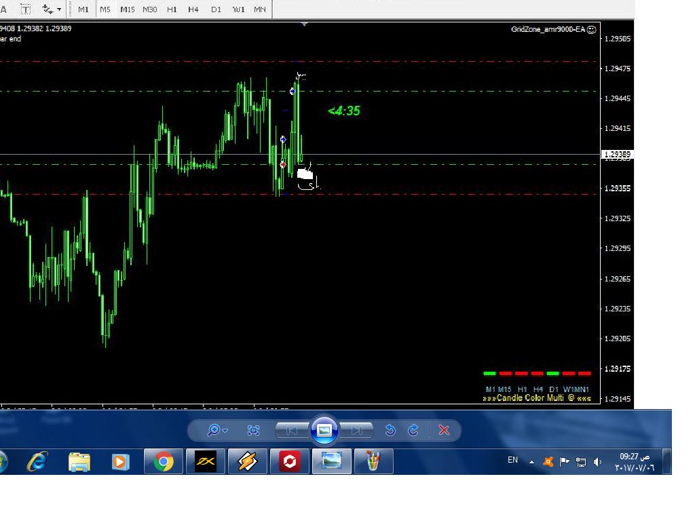Open the photo viewer zoom magnifier control
This screenshot has height=521, width=695.
point(217,430)
